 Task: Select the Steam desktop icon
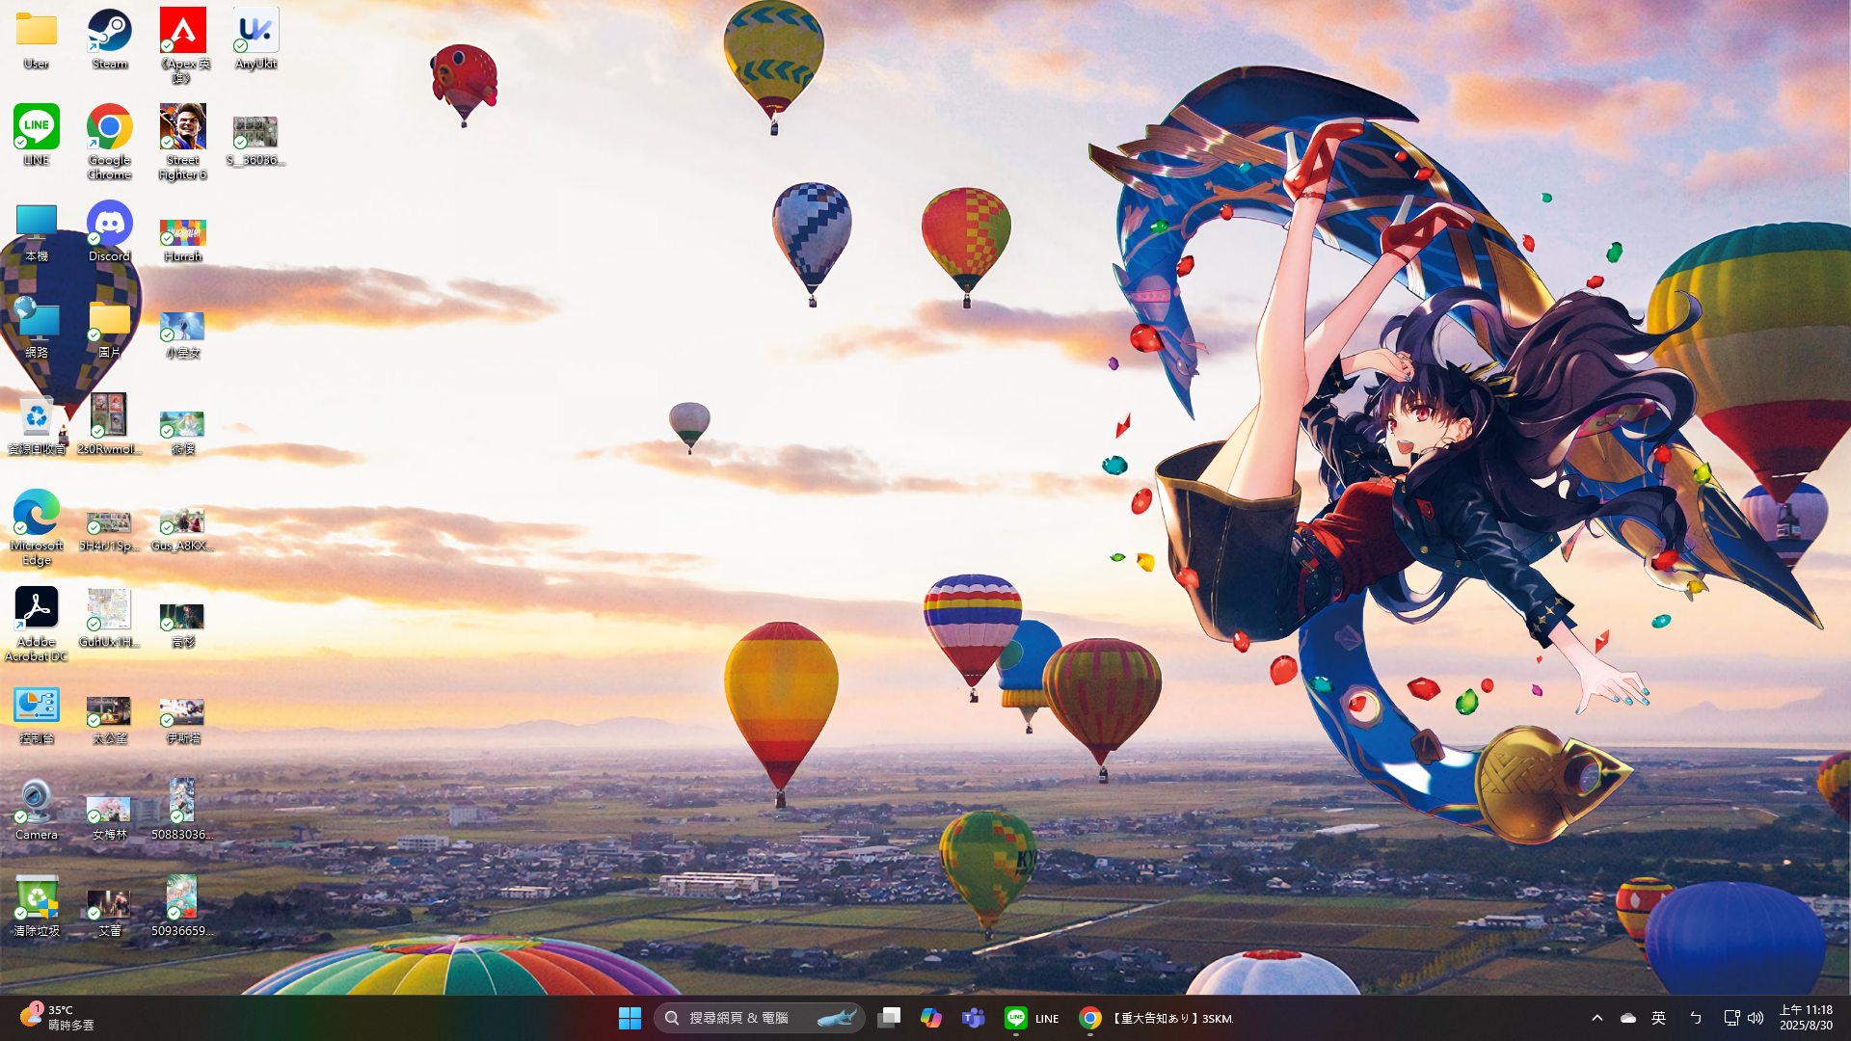point(110,39)
